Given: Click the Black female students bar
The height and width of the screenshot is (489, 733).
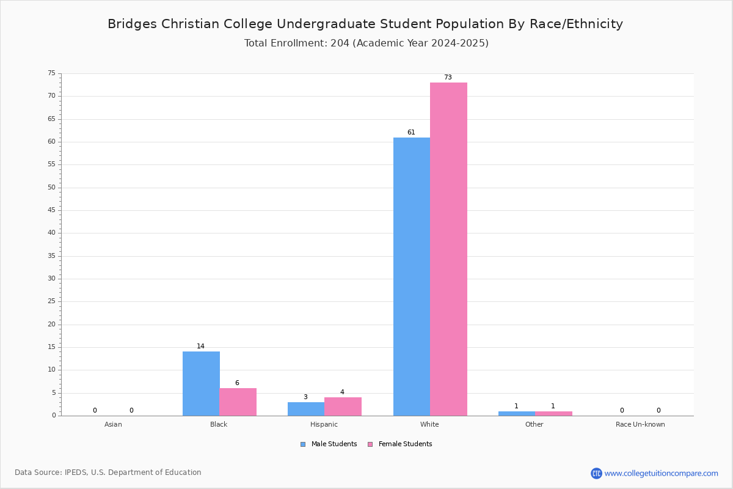Looking at the screenshot, I should pos(238,402).
